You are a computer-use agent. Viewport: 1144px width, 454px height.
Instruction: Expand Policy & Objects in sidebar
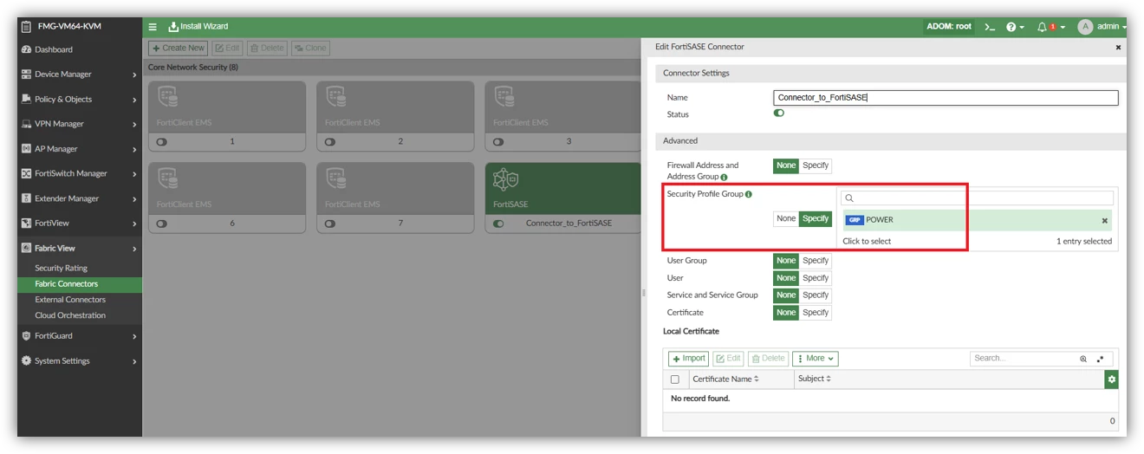80,100
